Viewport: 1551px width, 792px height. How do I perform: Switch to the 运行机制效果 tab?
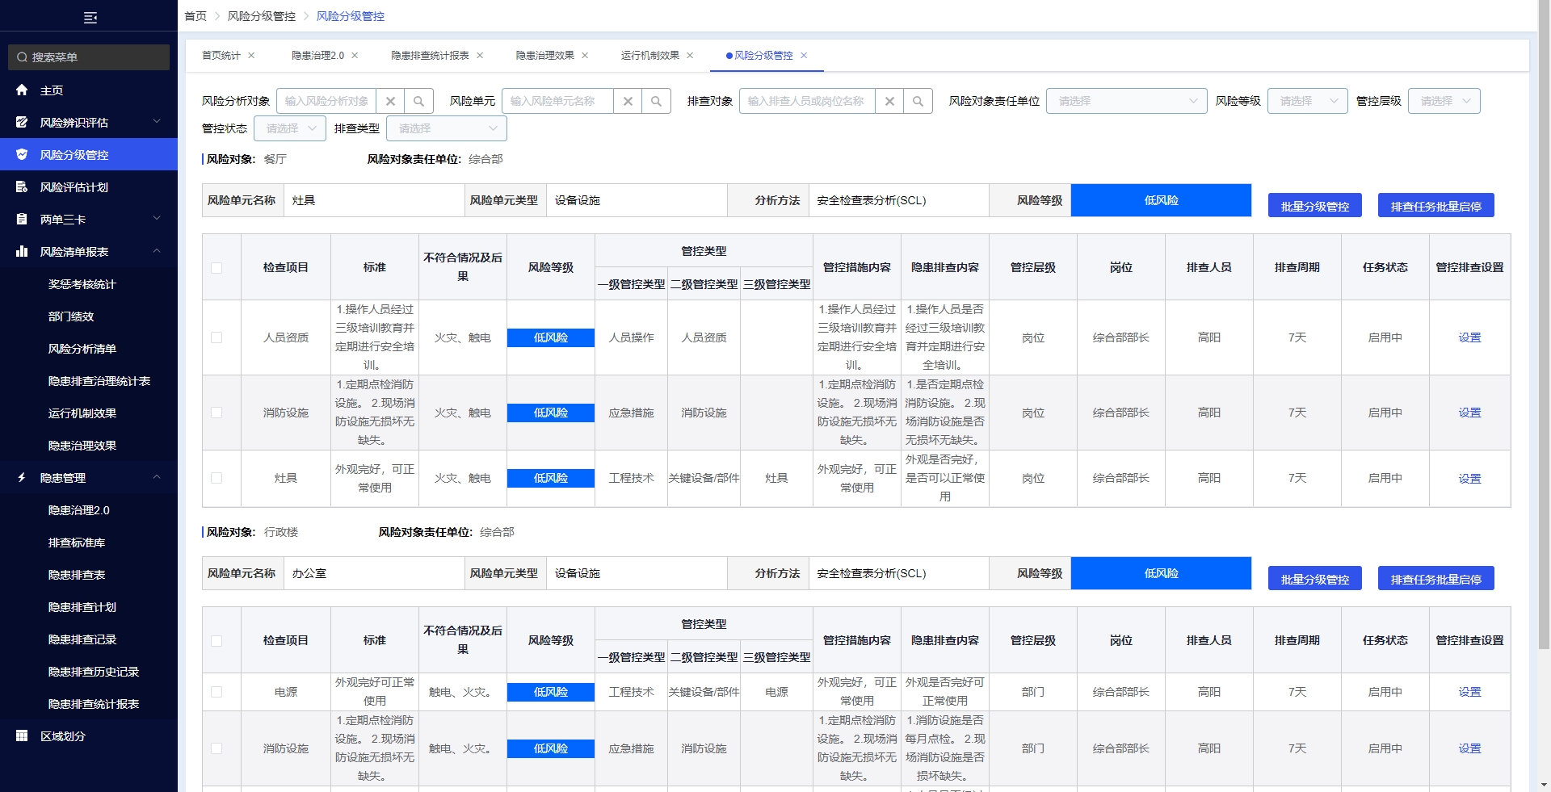click(649, 56)
